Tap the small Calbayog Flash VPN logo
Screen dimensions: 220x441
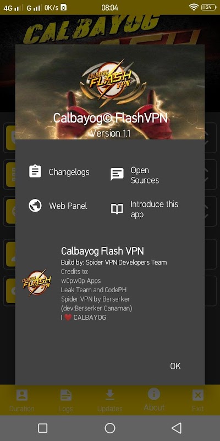pyautogui.click(x=37, y=282)
